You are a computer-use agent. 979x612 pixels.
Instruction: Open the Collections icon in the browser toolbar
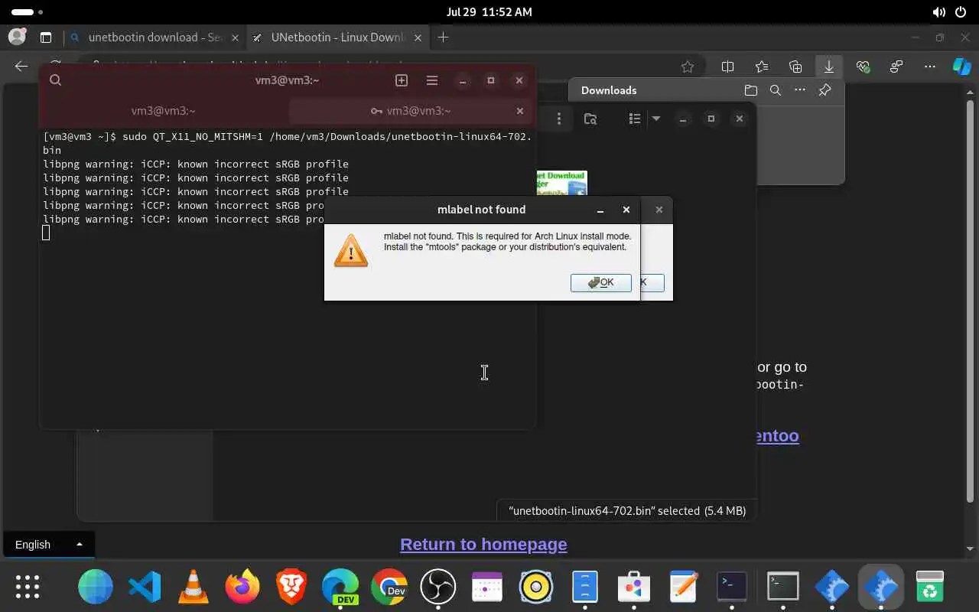[795, 67]
